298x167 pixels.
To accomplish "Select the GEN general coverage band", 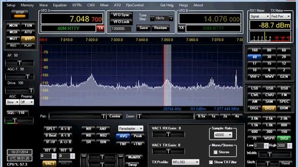I will pyautogui.click(x=284, y=77).
